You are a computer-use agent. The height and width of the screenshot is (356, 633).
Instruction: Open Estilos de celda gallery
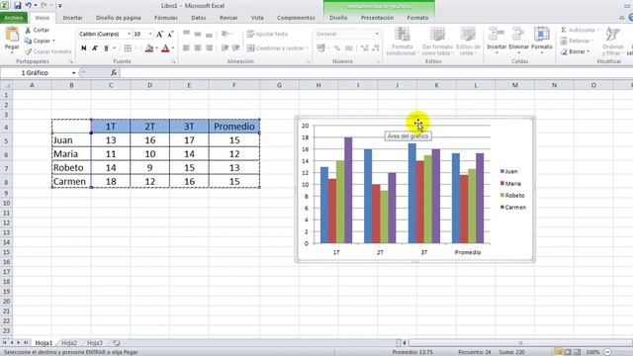pyautogui.click(x=468, y=42)
